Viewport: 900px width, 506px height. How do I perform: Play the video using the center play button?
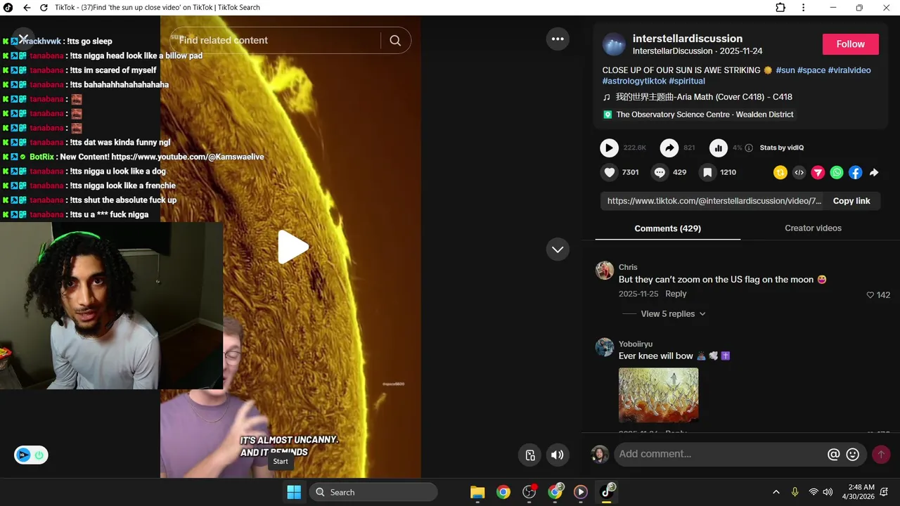coord(292,247)
